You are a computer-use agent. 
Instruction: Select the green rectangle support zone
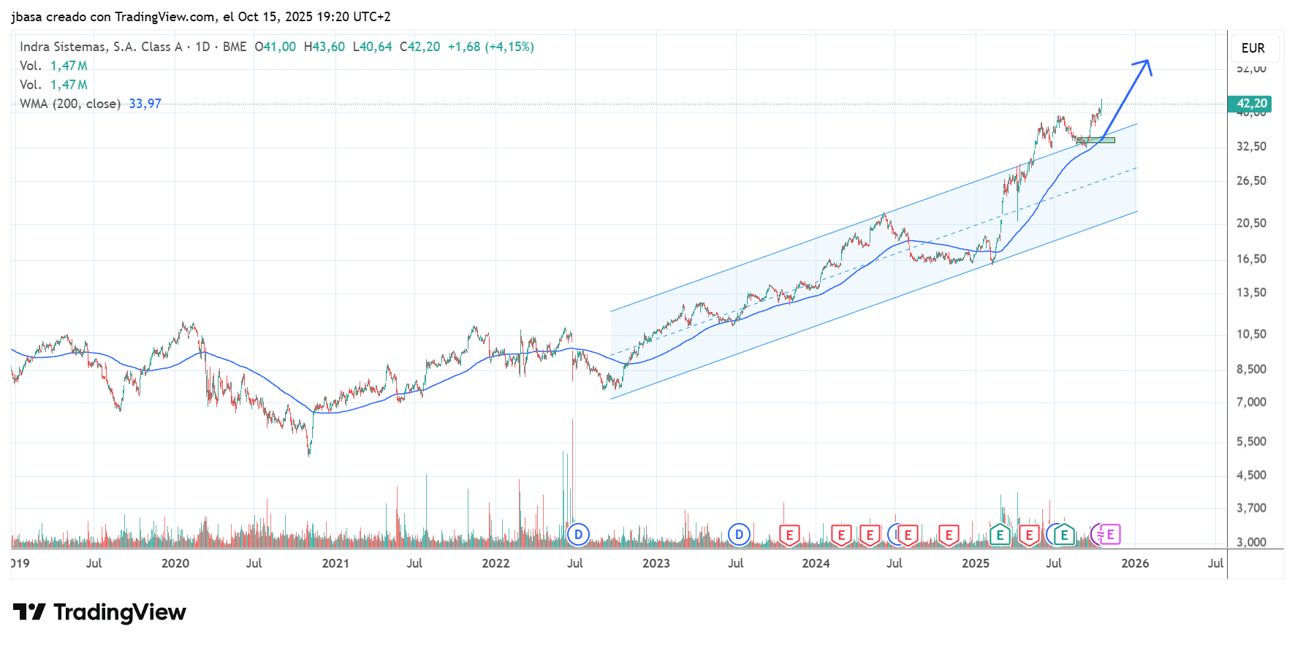click(x=1096, y=140)
